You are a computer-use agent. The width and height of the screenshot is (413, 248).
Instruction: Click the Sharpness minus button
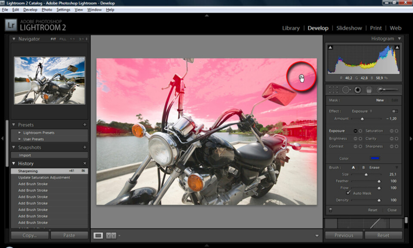click(x=391, y=146)
